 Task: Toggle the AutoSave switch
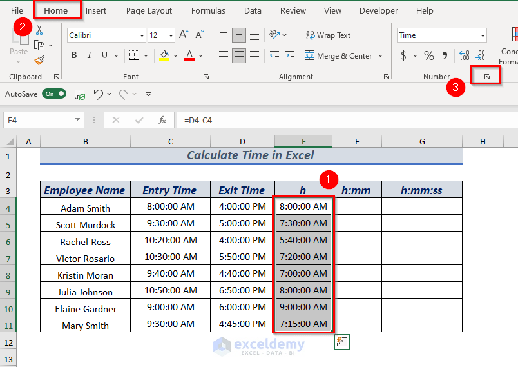click(x=54, y=94)
